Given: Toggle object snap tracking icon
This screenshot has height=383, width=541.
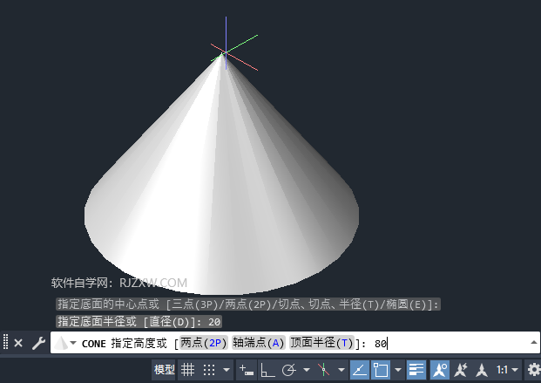Looking at the screenshot, I should tap(360, 370).
